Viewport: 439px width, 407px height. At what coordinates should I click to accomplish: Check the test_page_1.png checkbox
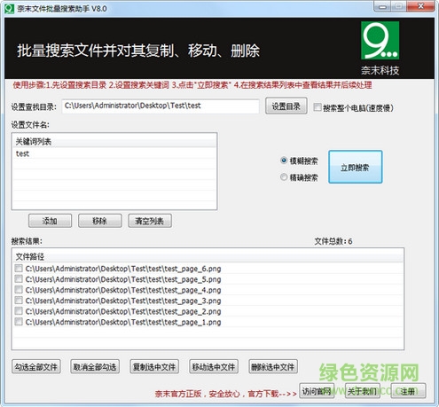point(19,322)
